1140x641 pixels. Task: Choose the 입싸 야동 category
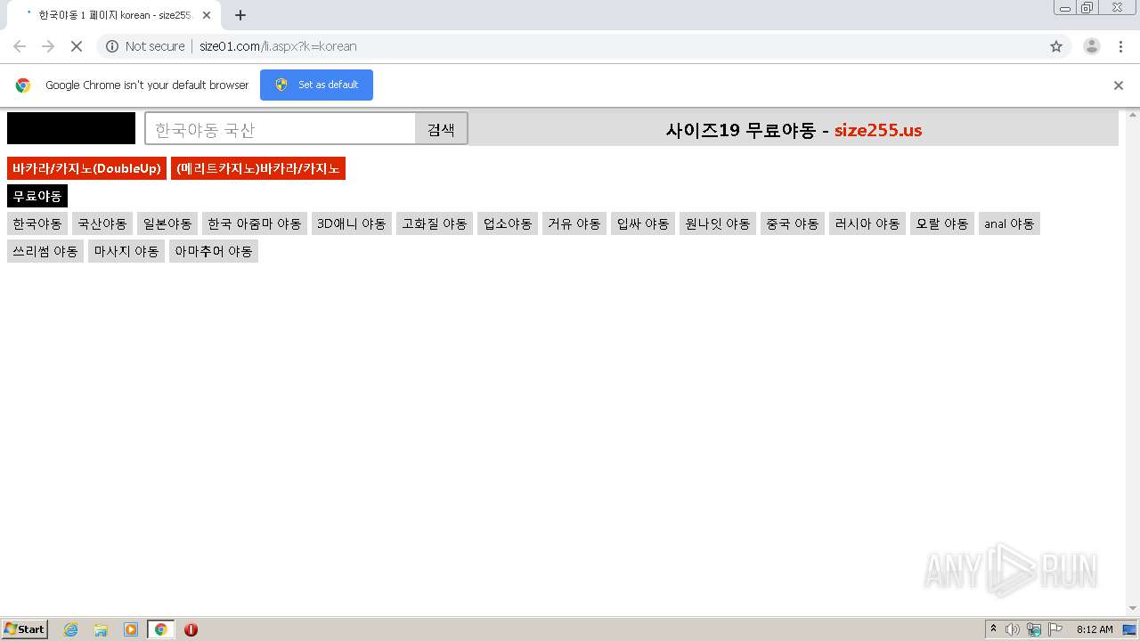(x=643, y=223)
